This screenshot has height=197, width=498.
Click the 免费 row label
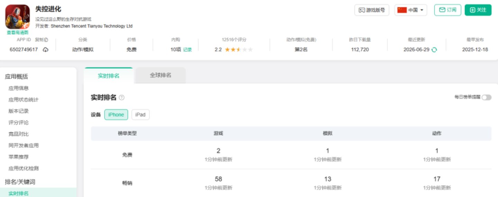point(127,155)
